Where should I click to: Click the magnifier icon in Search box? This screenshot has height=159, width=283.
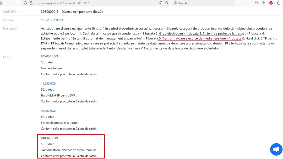point(175,3)
